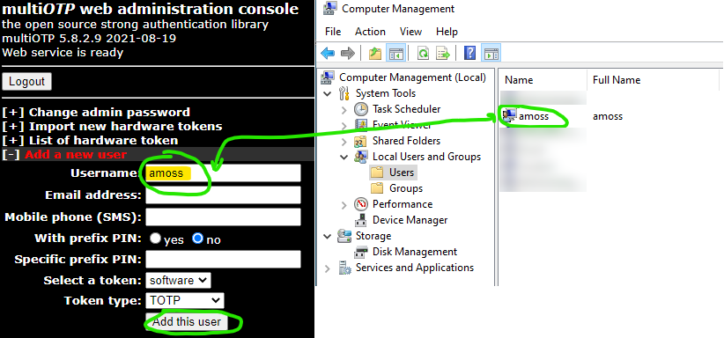
Task: Toggle Show/Hide Action Pane toolbar icon
Action: pos(491,54)
